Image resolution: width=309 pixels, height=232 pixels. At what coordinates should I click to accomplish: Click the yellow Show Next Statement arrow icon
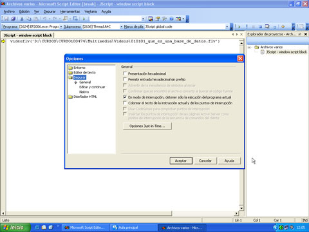(283, 26)
